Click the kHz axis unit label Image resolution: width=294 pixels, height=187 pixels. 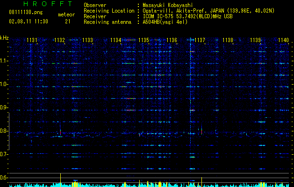pos(4,38)
